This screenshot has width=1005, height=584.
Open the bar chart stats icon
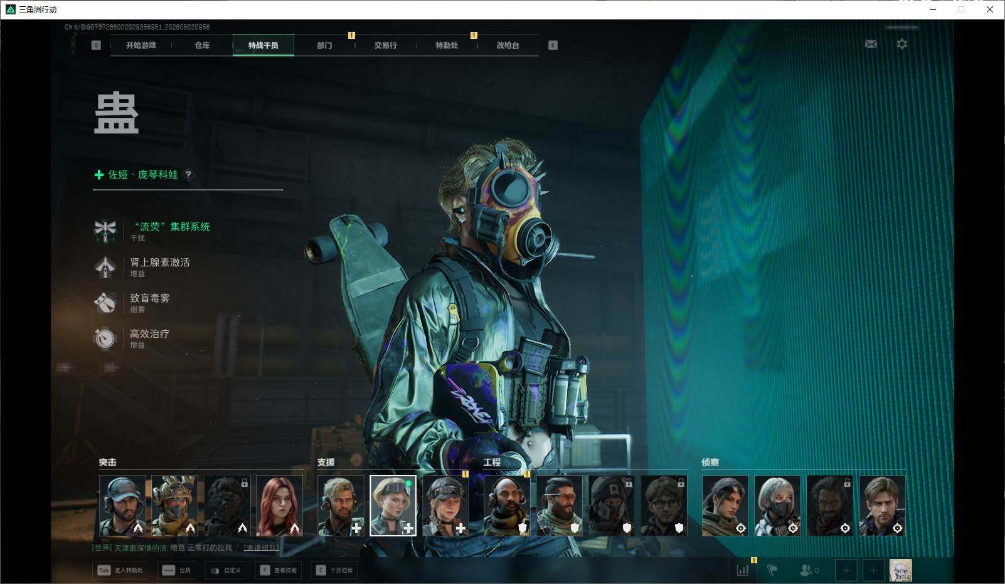[x=743, y=570]
